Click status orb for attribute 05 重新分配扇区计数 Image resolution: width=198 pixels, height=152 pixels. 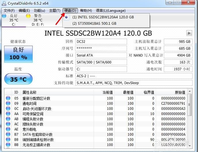[8, 98]
